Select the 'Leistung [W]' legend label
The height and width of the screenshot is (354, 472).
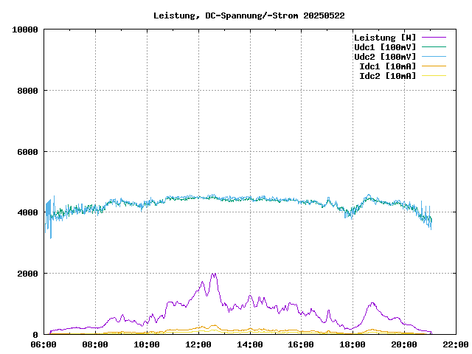[384, 38]
